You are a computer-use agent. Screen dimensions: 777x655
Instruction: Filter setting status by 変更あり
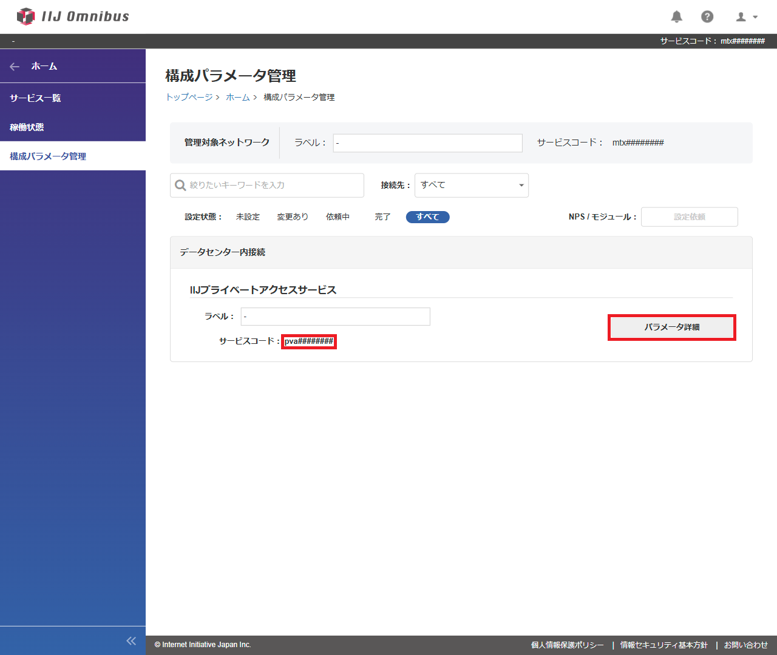[x=293, y=217]
